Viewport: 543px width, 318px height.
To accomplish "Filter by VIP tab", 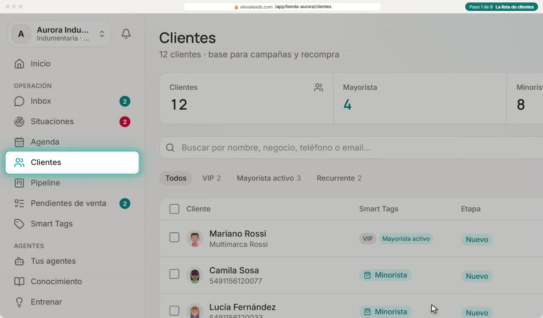I will pyautogui.click(x=211, y=178).
